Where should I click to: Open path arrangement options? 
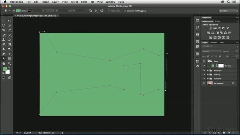pos(102,11)
